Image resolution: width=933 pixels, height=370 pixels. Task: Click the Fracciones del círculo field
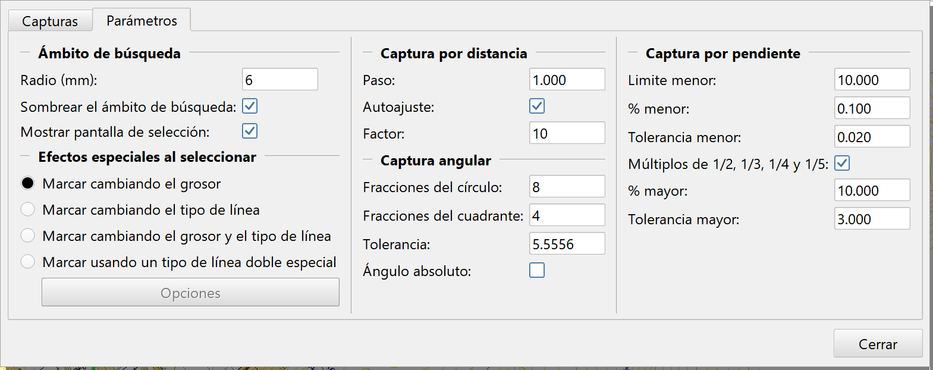(x=567, y=187)
